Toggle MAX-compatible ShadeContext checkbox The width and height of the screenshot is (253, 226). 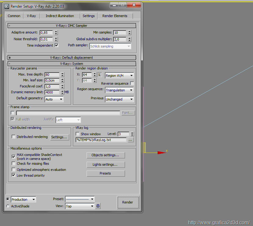(13, 157)
